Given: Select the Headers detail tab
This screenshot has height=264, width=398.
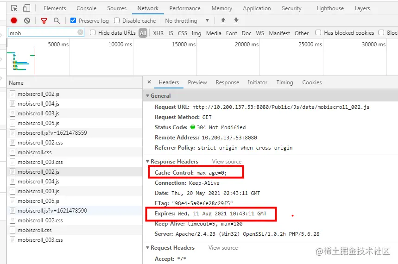Looking at the screenshot, I should point(169,82).
